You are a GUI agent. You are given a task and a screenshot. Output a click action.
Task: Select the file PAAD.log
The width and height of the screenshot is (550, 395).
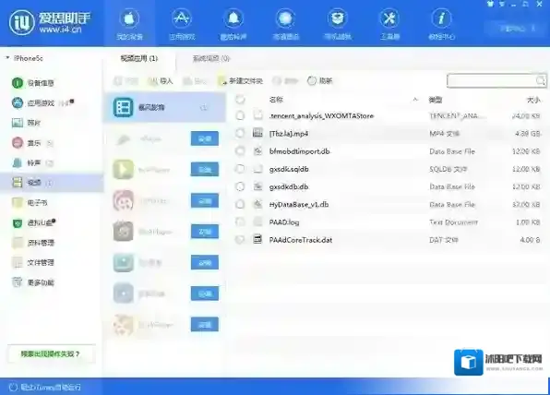284,222
